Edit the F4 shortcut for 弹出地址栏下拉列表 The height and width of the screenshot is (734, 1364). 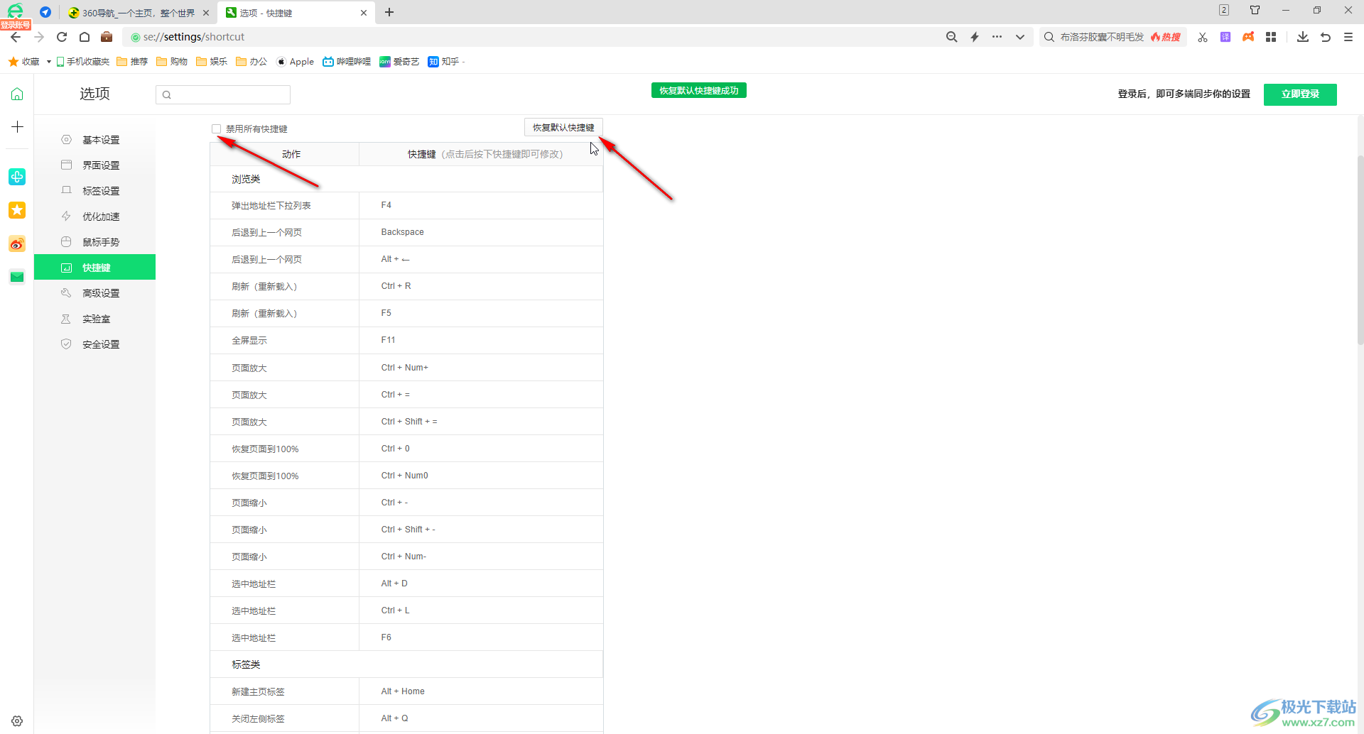481,206
